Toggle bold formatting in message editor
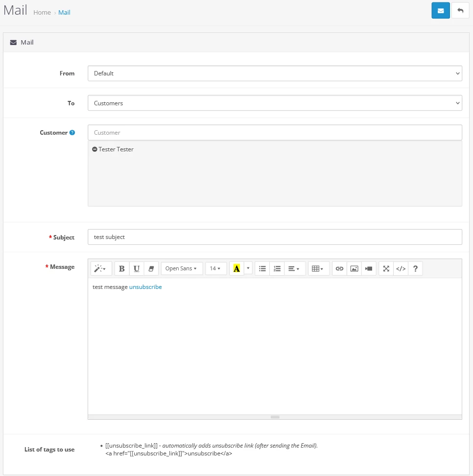The image size is (473, 476). coord(122,268)
